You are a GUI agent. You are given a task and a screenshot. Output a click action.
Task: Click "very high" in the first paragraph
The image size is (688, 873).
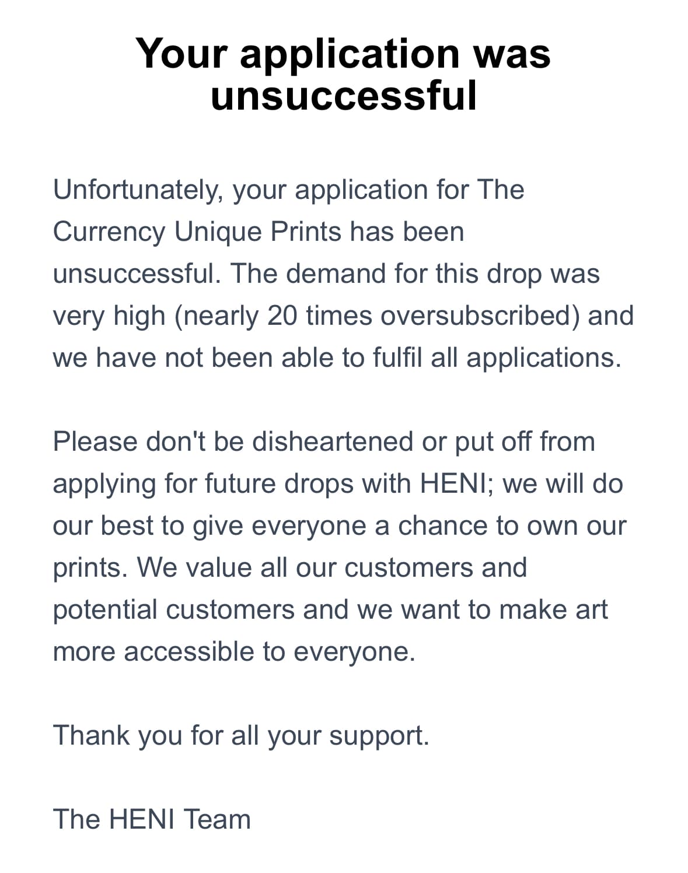(109, 316)
